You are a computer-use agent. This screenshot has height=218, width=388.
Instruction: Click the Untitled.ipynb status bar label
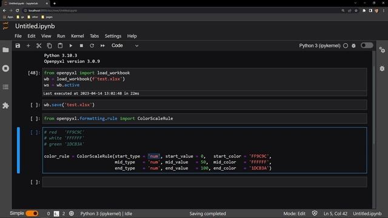coord(367,214)
